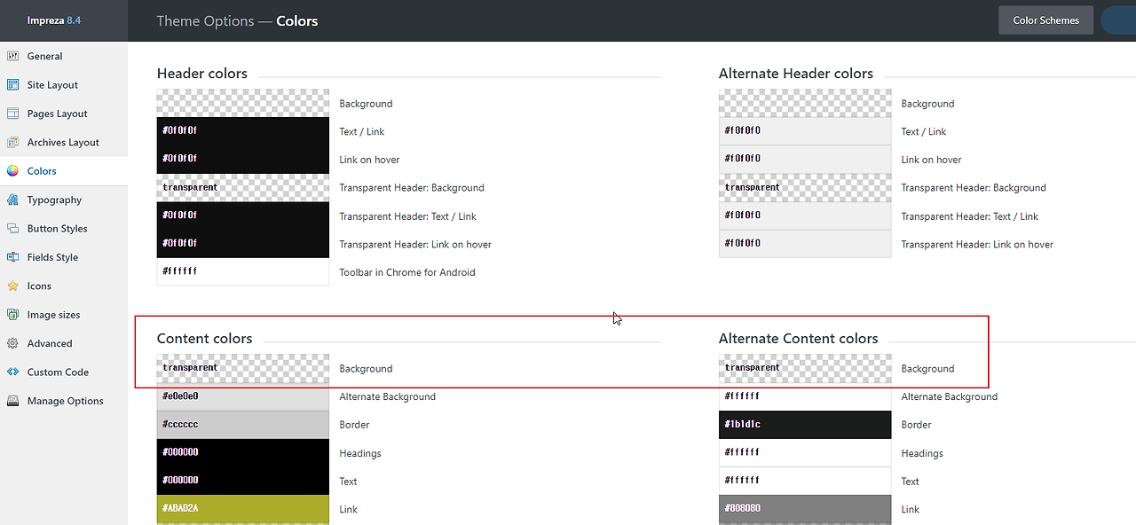Open the Custom Code section
The image size is (1136, 525).
(x=64, y=372)
